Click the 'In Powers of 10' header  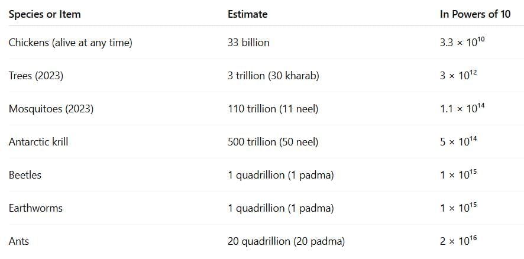(x=475, y=14)
